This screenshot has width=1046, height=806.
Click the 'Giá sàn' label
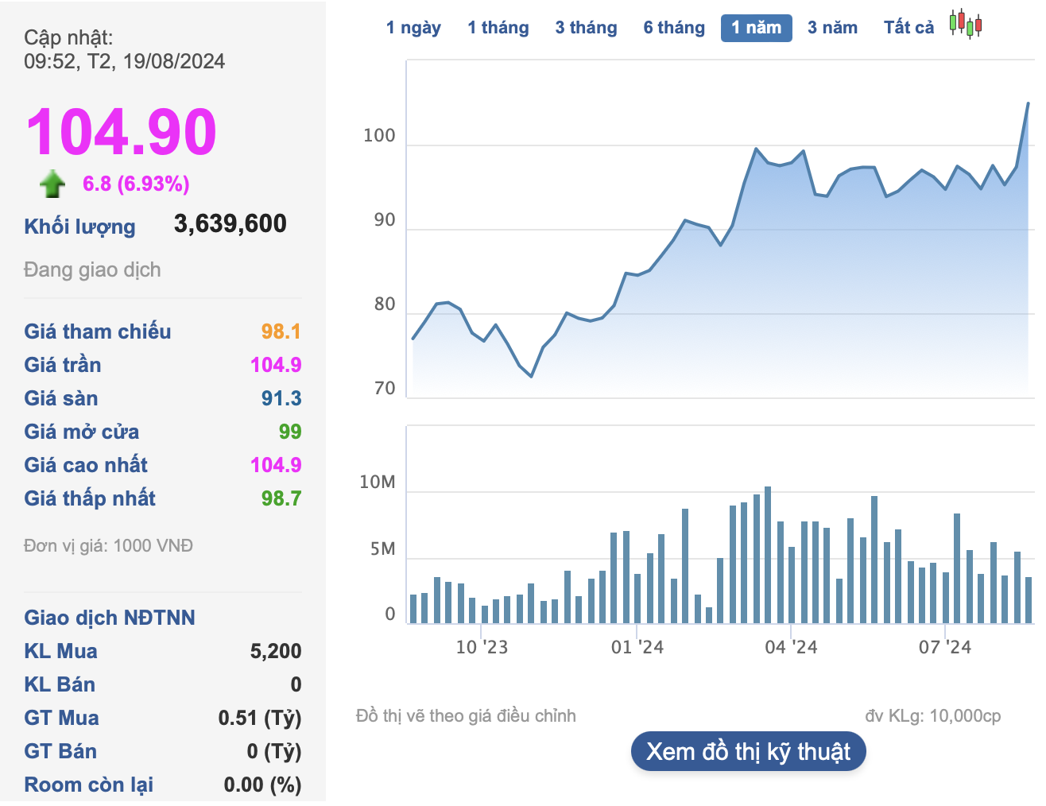61,398
